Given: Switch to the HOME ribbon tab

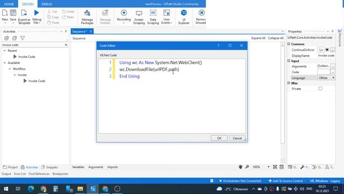Looking at the screenshot, I should point(9,4).
